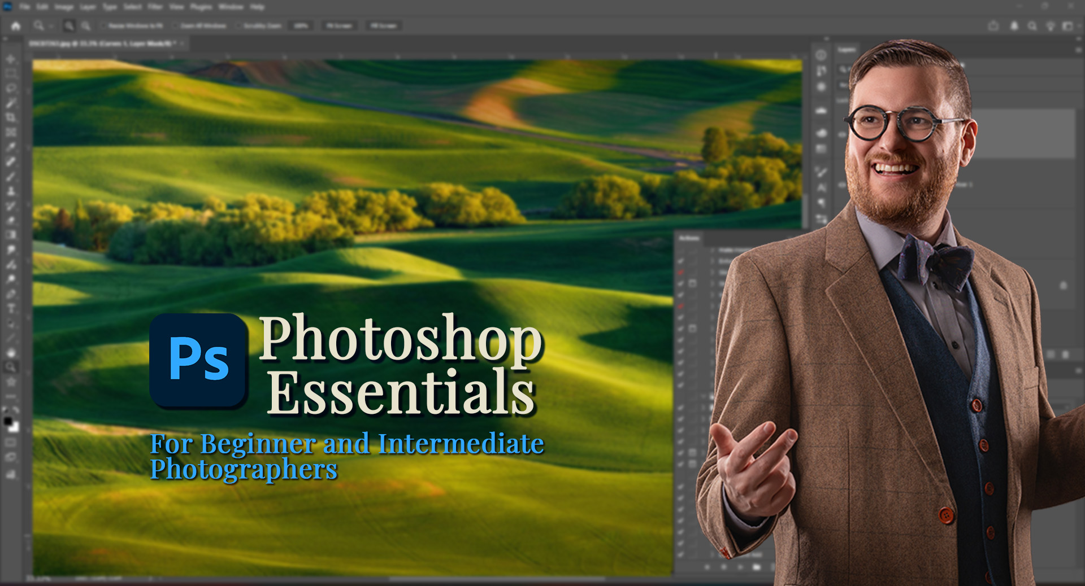Click the 100% zoom button

point(301,26)
